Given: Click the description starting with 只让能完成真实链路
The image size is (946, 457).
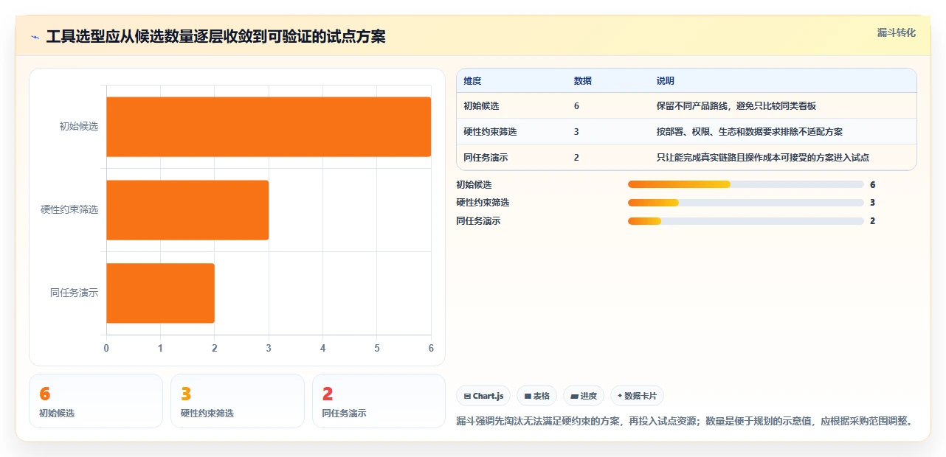Looking at the screenshot, I should point(763,158).
